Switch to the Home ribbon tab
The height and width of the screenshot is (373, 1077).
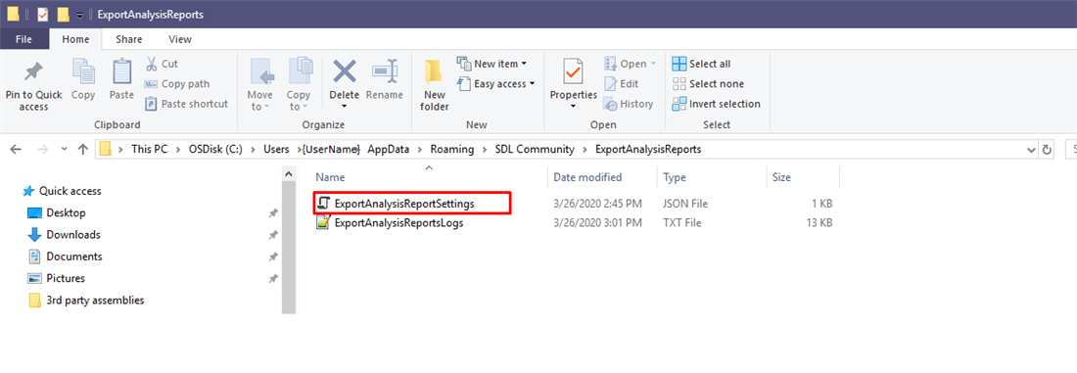click(x=75, y=39)
